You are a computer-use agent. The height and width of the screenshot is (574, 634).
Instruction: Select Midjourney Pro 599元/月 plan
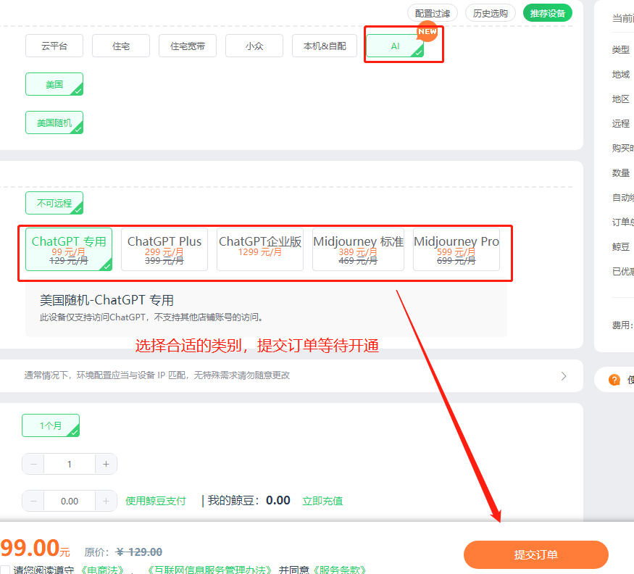point(456,249)
